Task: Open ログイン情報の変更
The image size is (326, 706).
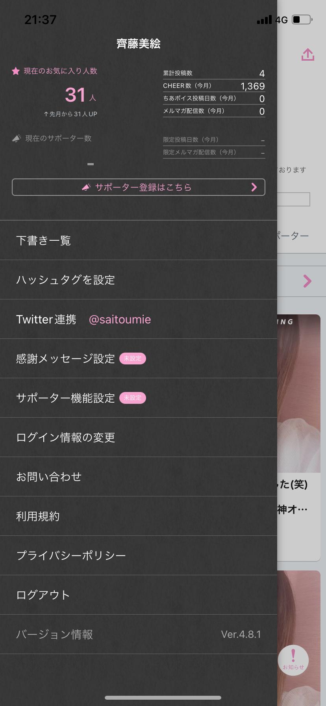Action: click(139, 437)
